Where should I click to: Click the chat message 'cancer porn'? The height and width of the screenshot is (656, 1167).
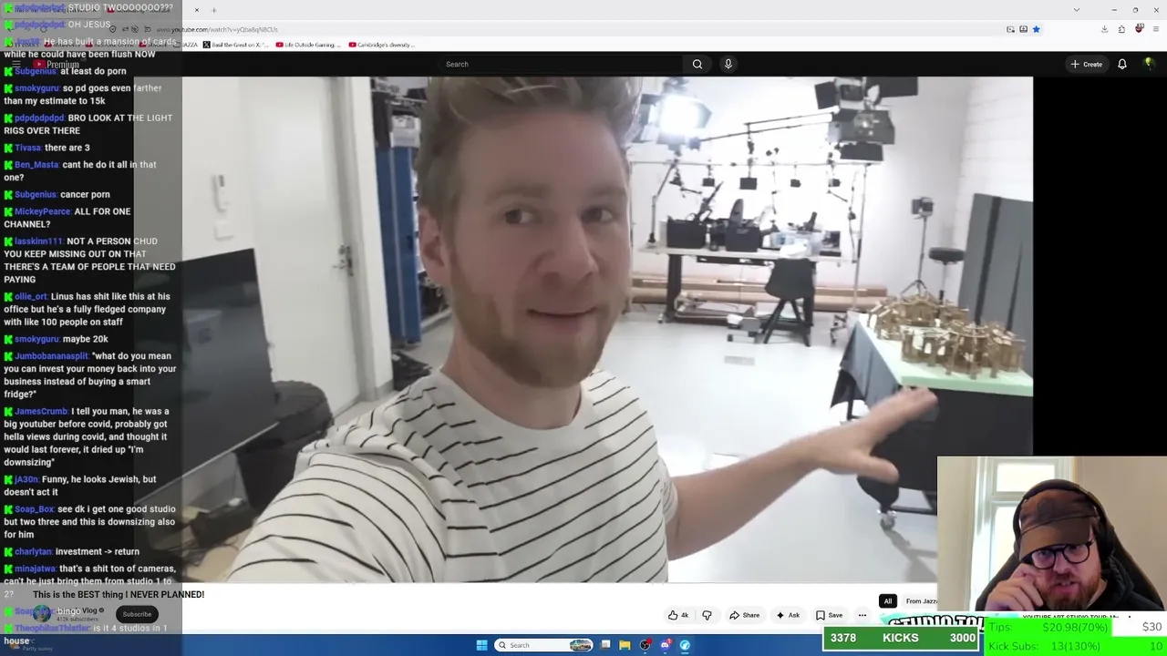click(85, 194)
